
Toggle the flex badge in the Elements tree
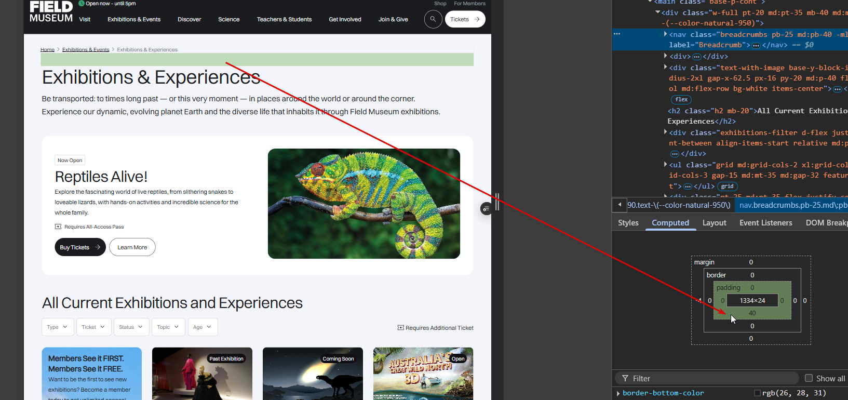tap(681, 100)
